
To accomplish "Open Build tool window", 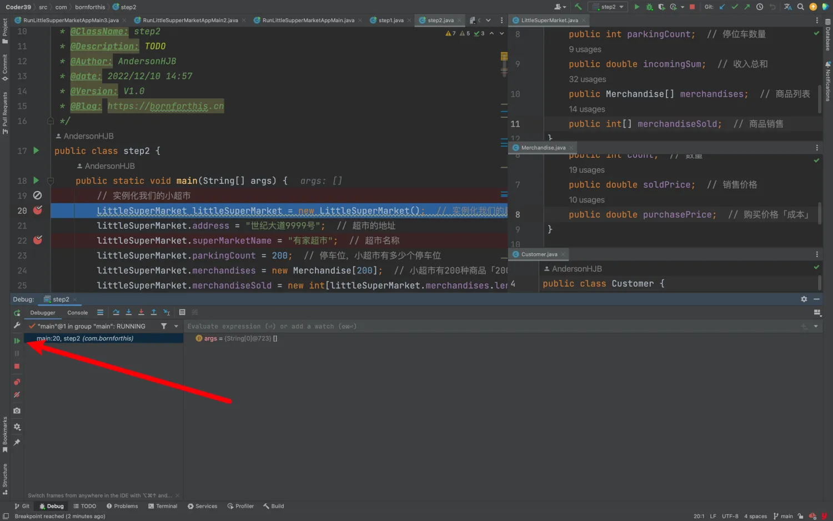I will tap(274, 506).
